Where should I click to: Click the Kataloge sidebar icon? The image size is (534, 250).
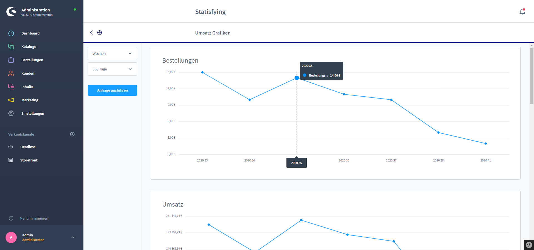pyautogui.click(x=11, y=46)
